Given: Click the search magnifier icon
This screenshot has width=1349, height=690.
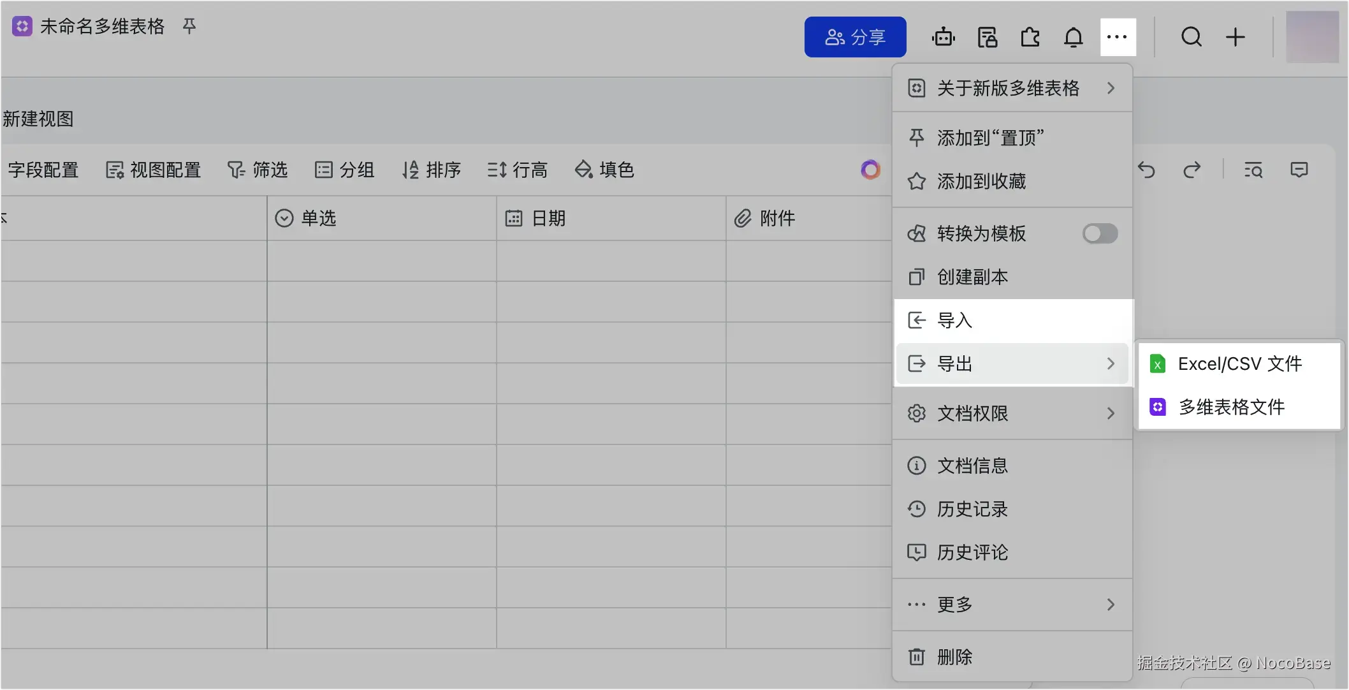Looking at the screenshot, I should (x=1191, y=37).
